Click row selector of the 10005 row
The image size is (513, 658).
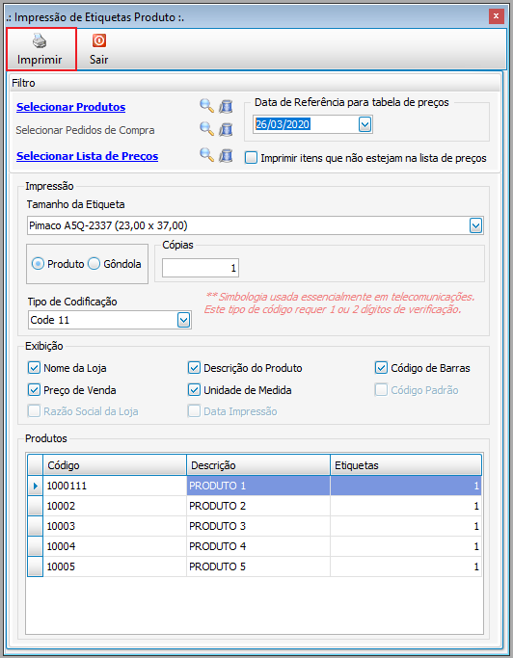click(x=36, y=566)
